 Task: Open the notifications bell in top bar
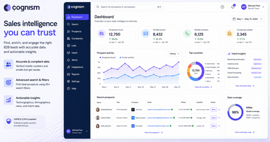coord(233,7)
